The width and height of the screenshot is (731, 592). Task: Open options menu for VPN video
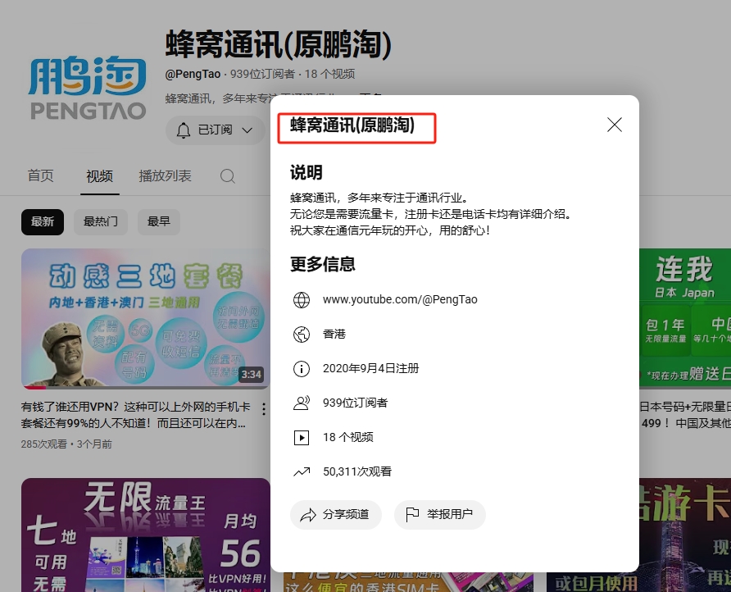(263, 408)
